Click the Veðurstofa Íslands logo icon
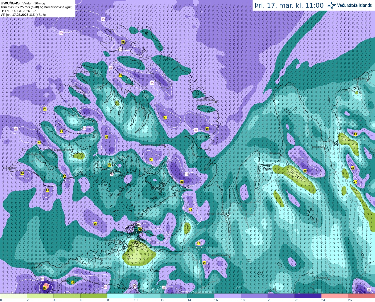 331,5
